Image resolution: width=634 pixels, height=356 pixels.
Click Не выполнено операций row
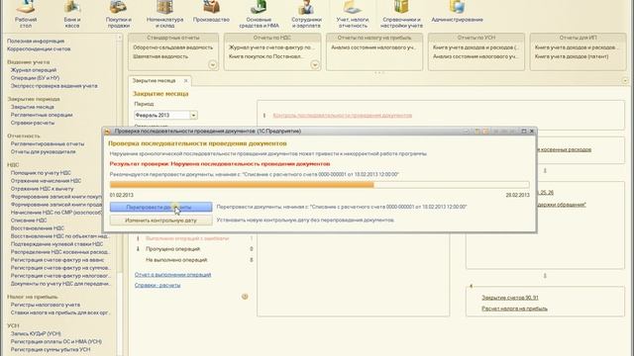coord(194,260)
